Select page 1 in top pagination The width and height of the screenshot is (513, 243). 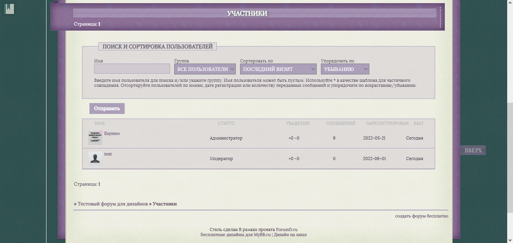point(98,23)
